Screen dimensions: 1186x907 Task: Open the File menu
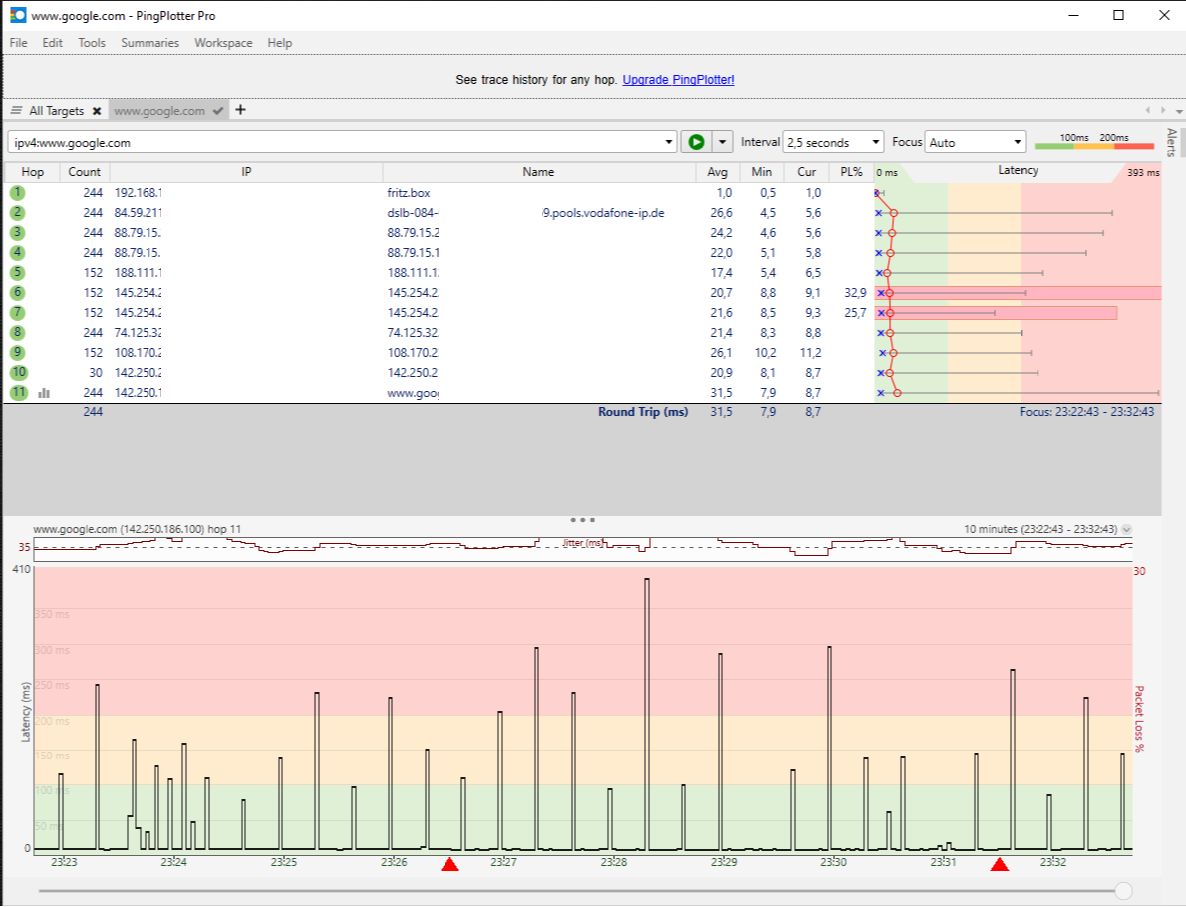pos(18,43)
